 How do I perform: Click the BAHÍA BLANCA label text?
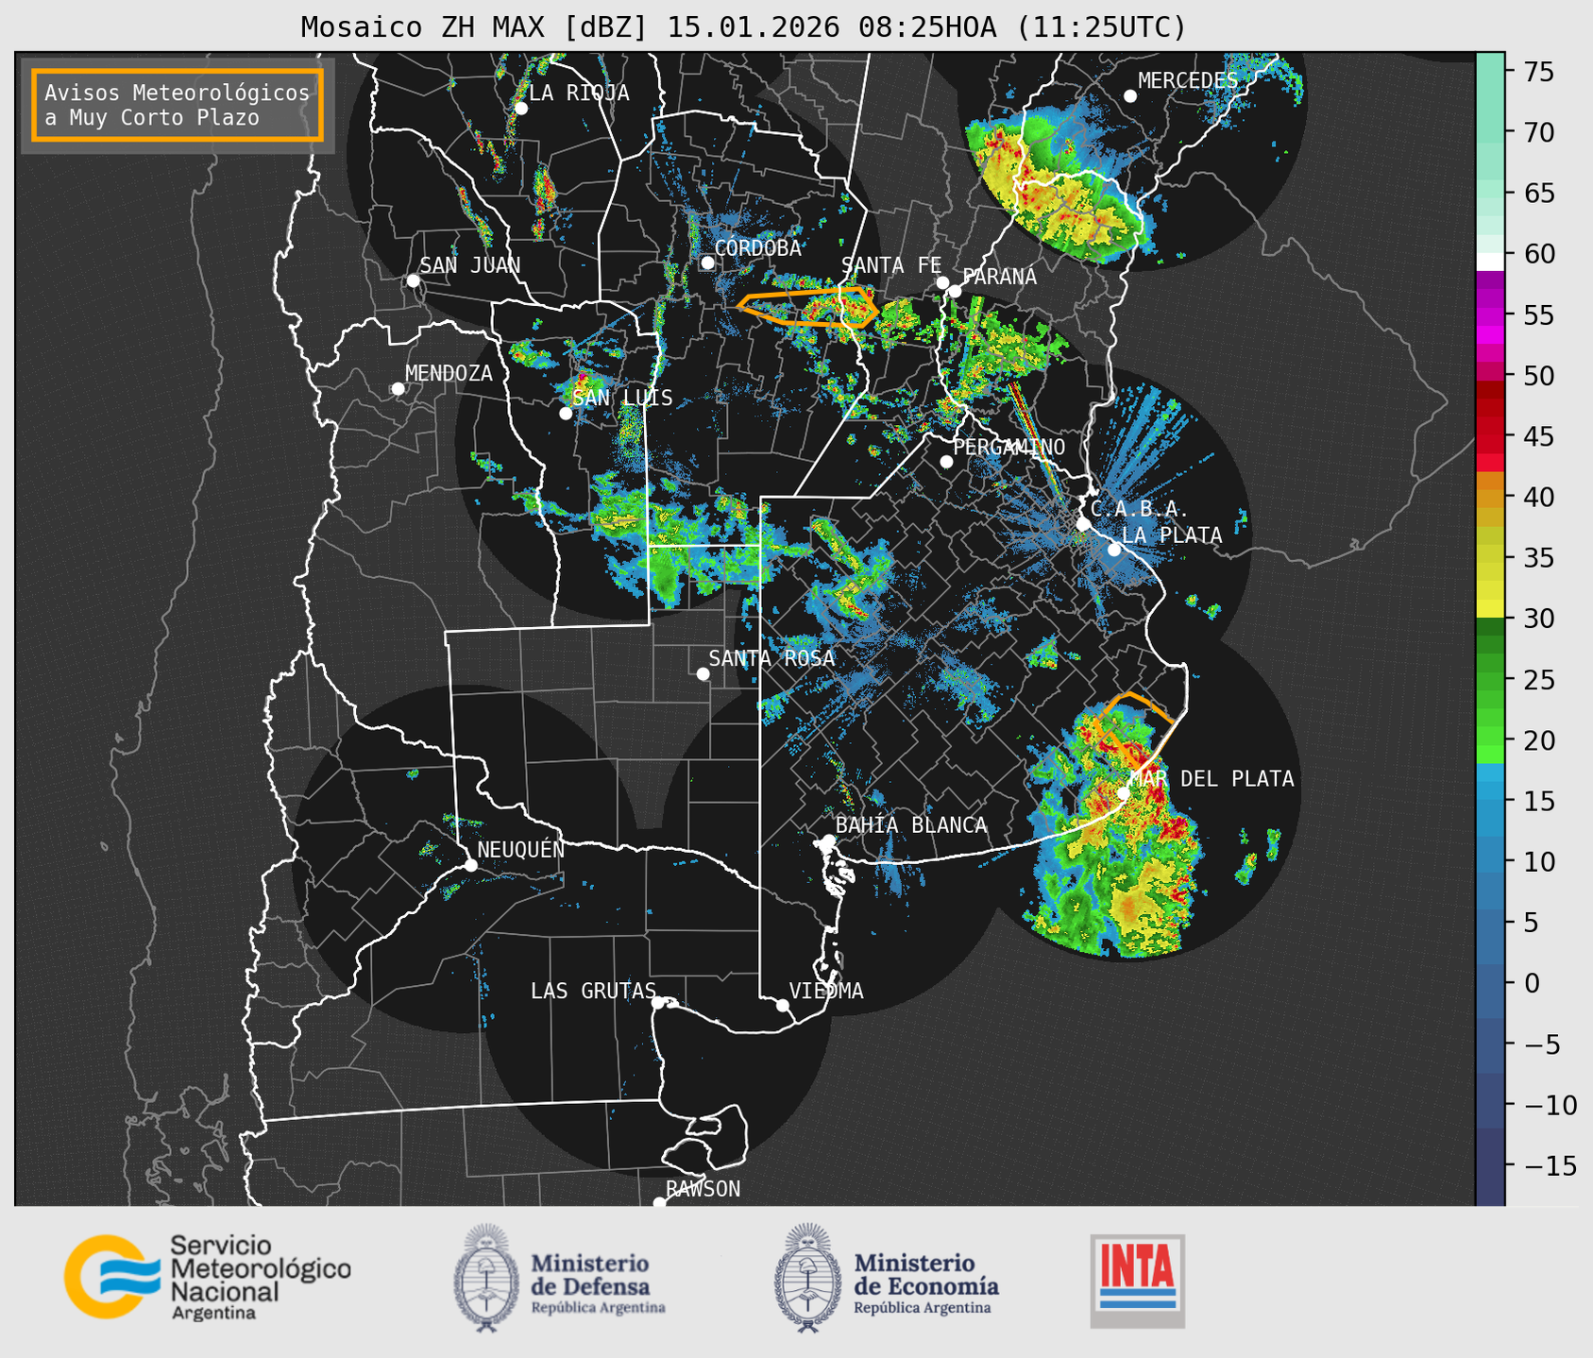tap(911, 825)
